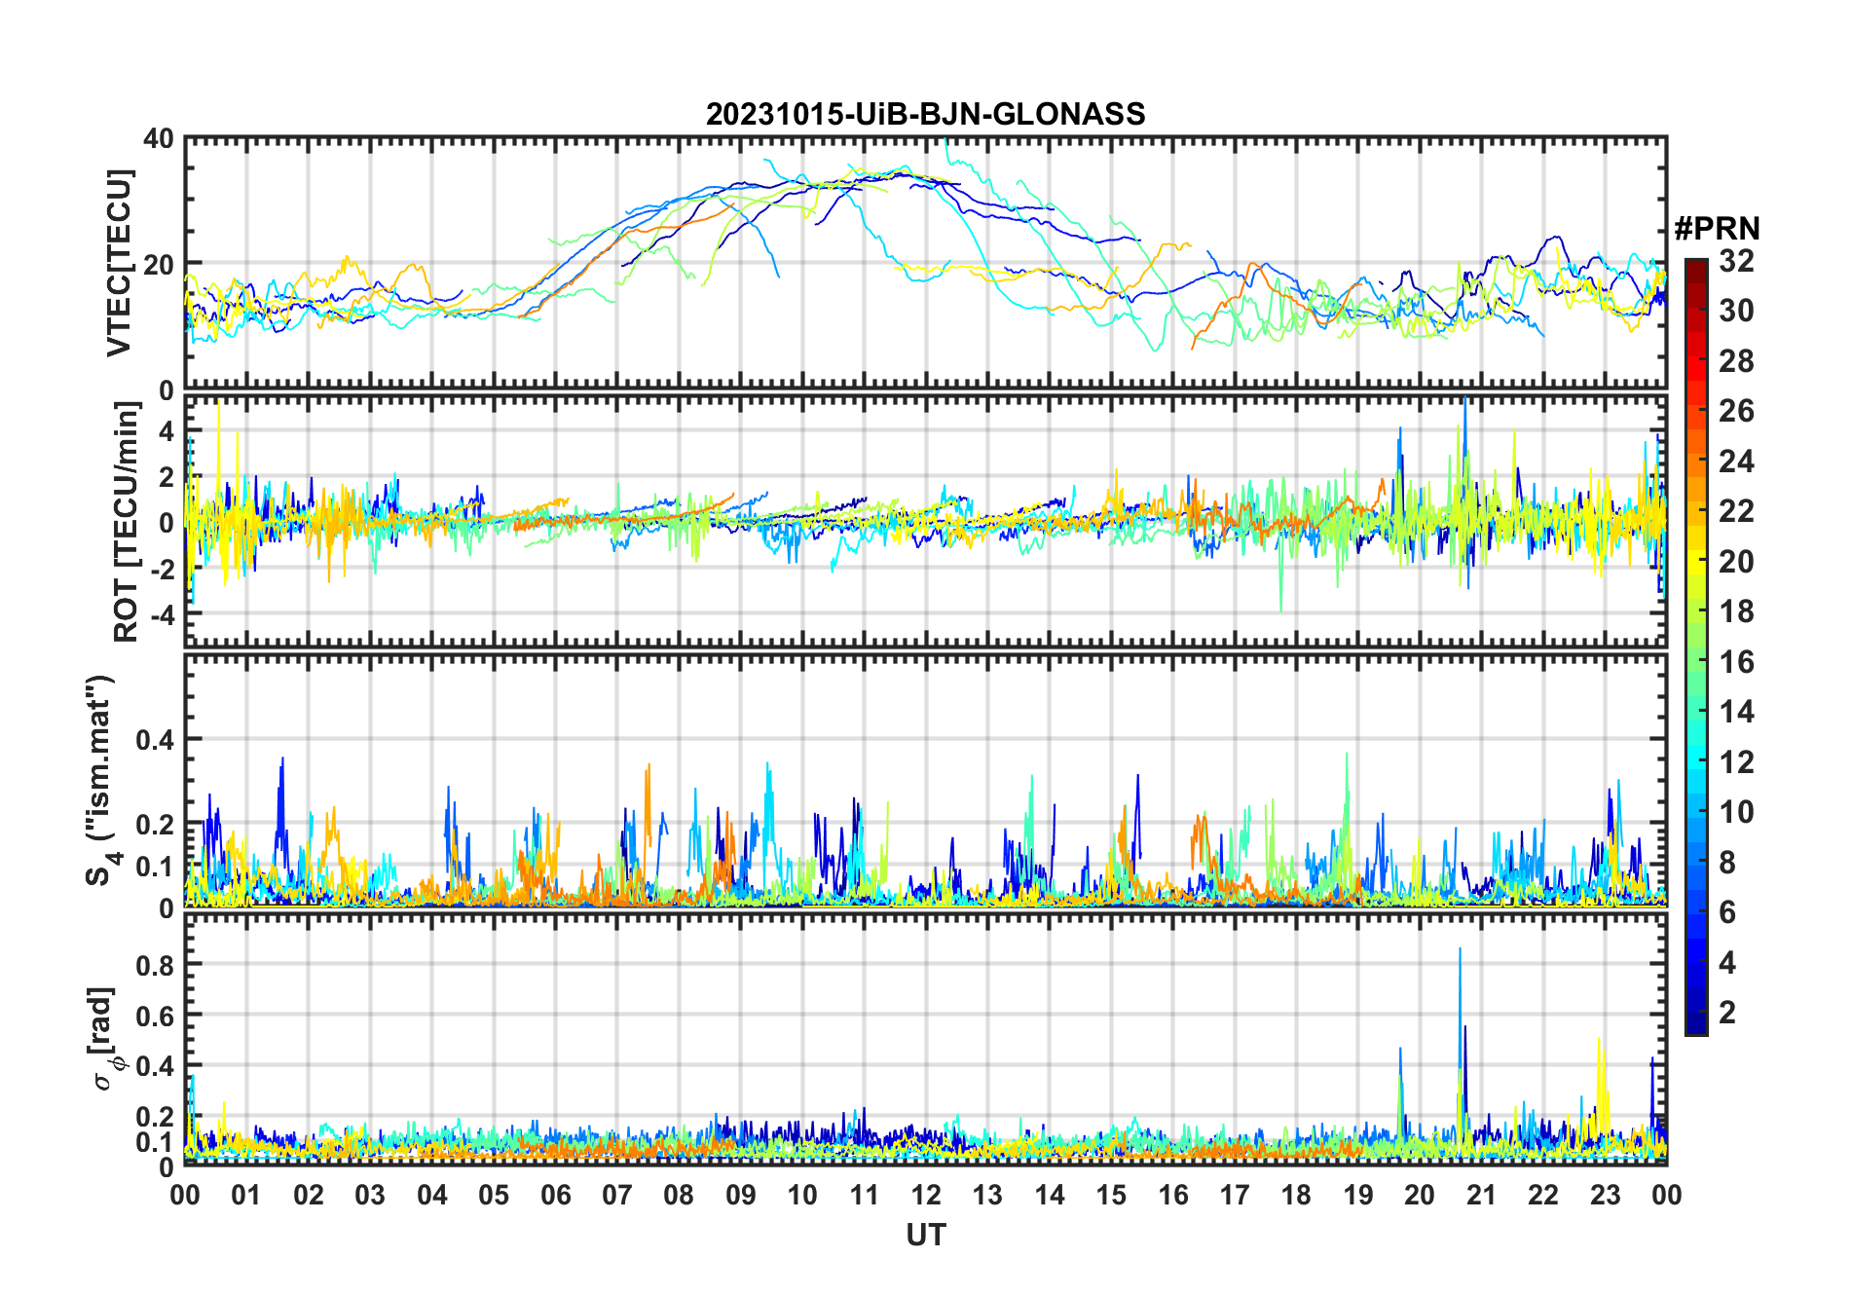Screen dimensions: 1852x1295
Task: Click the sigma-phi [rad] y-axis label
Action: tap(105, 1038)
